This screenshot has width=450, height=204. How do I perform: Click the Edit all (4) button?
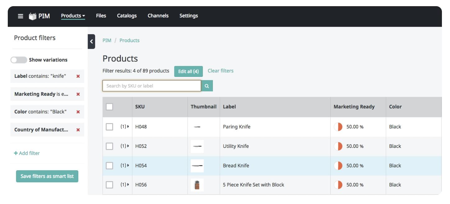click(189, 71)
